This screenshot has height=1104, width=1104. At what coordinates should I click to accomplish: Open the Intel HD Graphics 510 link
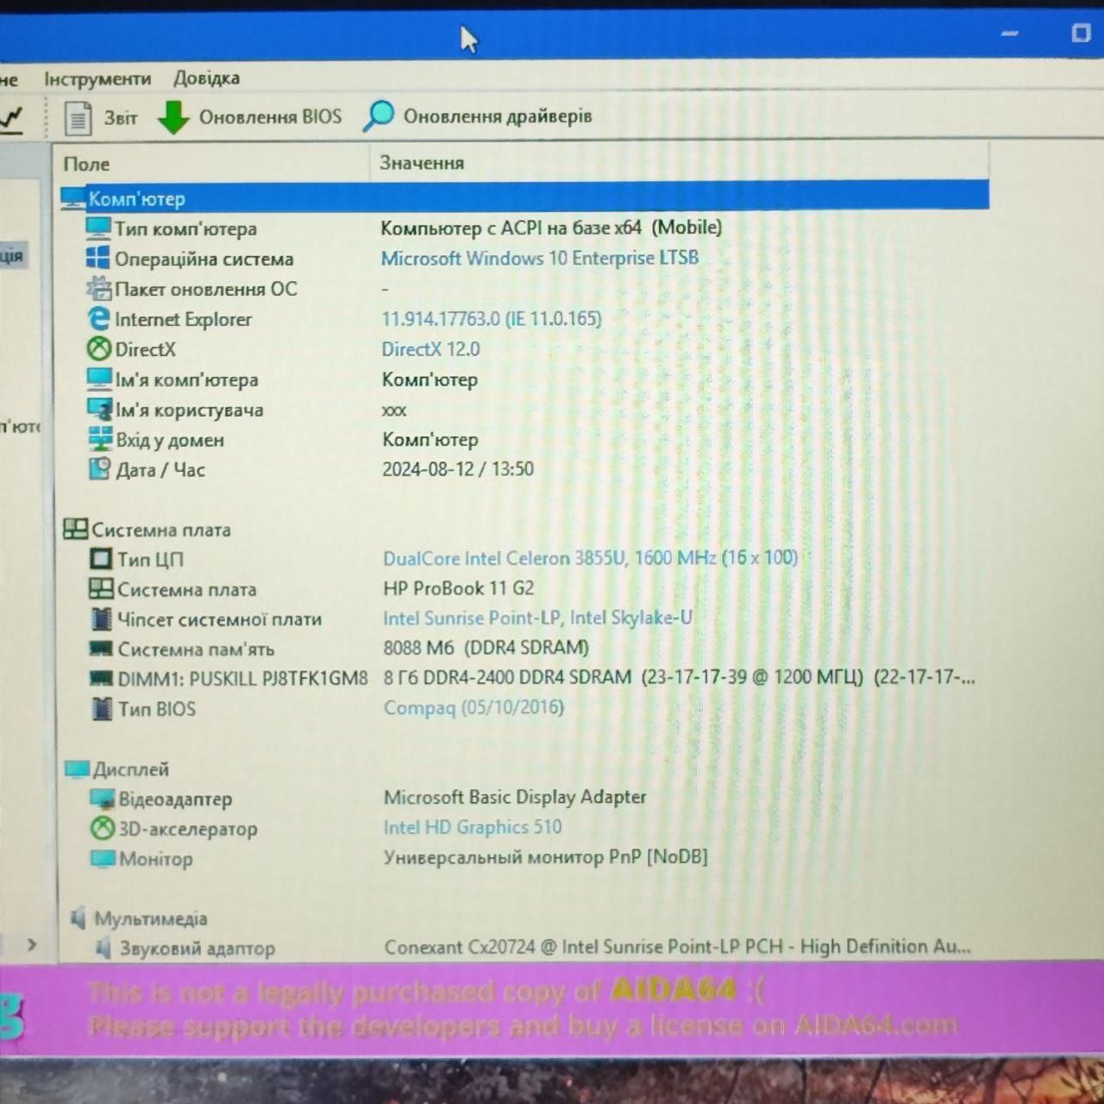pos(473,827)
